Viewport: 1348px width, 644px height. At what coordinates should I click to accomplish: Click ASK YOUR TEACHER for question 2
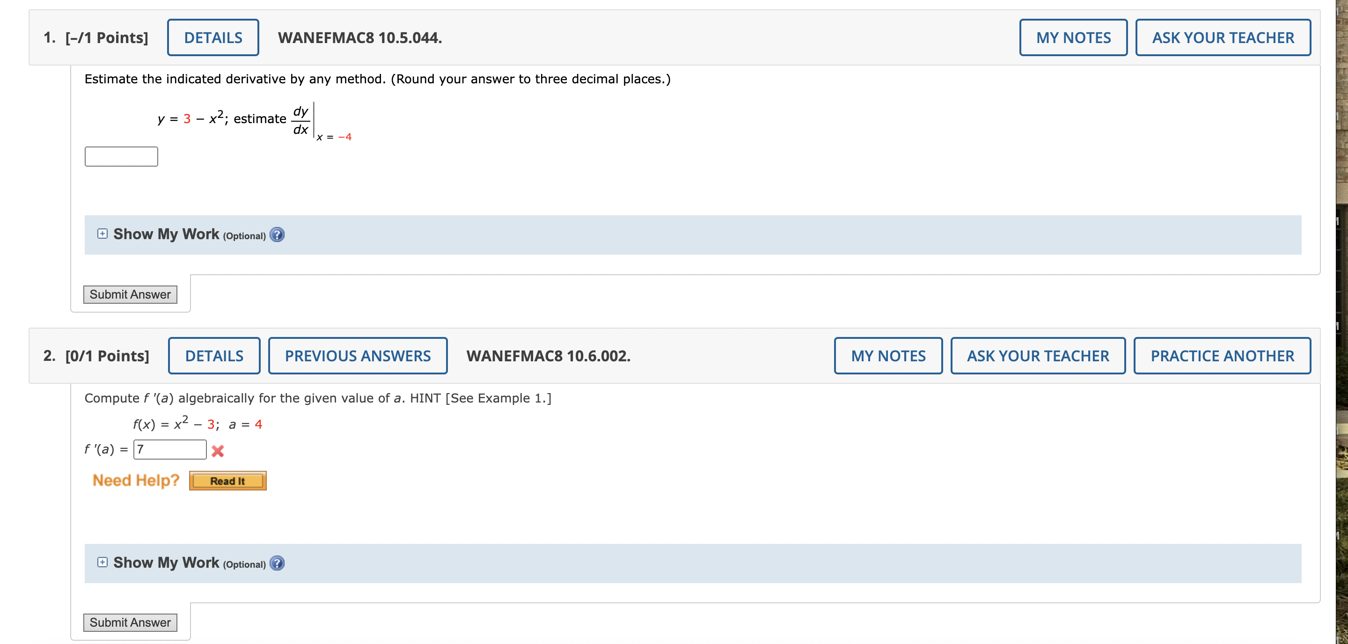(1038, 356)
